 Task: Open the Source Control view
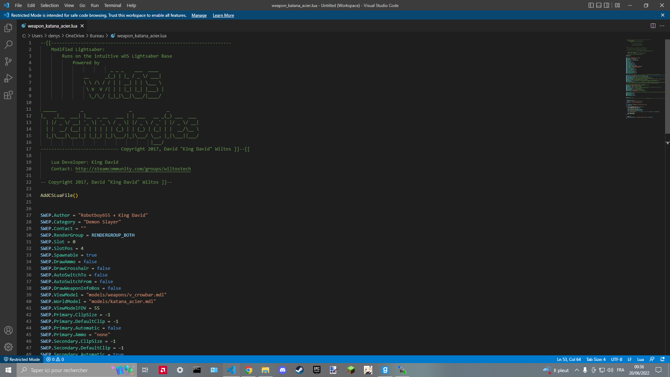tap(8, 61)
